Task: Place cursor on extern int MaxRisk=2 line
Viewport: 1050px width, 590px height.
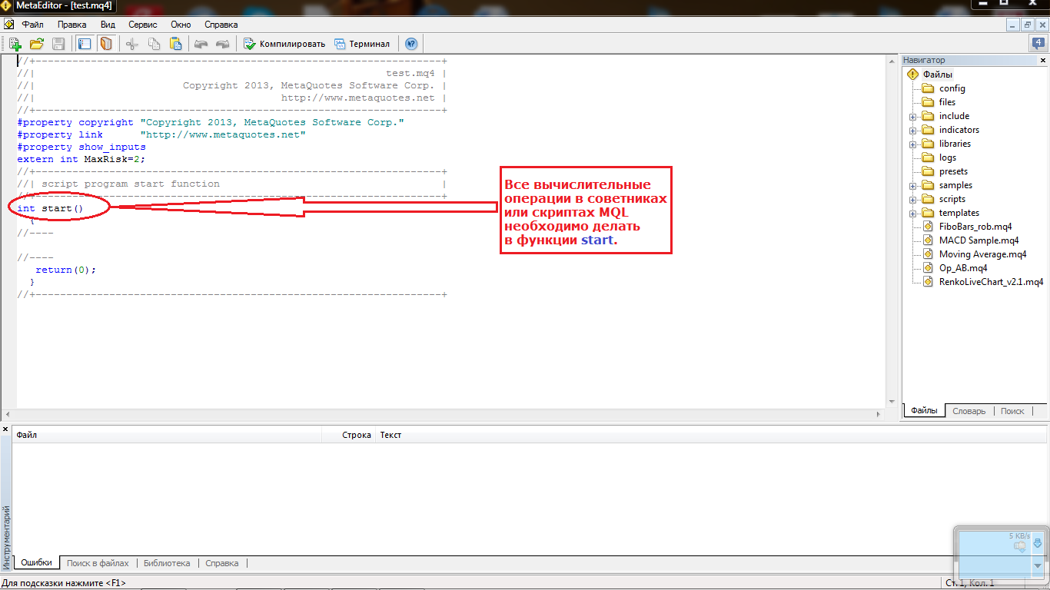Action: 81,159
